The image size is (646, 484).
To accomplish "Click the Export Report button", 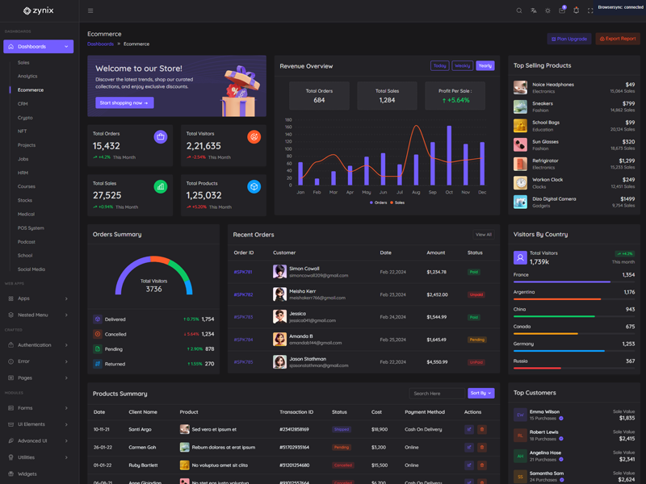I will [617, 39].
